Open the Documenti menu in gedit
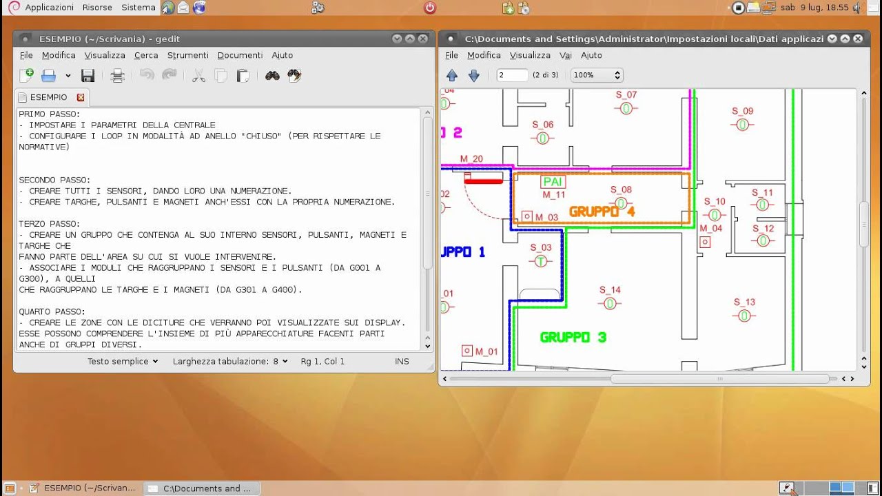Image resolution: width=882 pixels, height=496 pixels. tap(240, 55)
